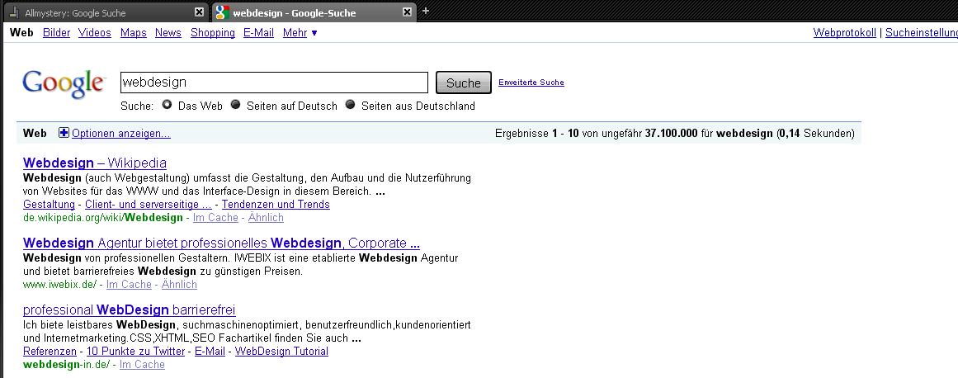
Task: Open Videos in top navigation
Action: point(95,33)
